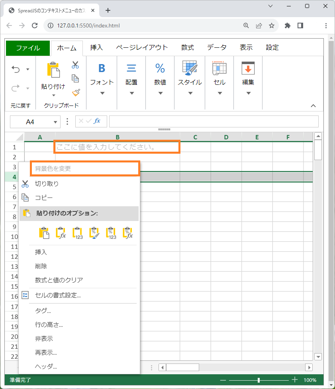
Task: Open the ファイル tab
Action: pyautogui.click(x=28, y=48)
